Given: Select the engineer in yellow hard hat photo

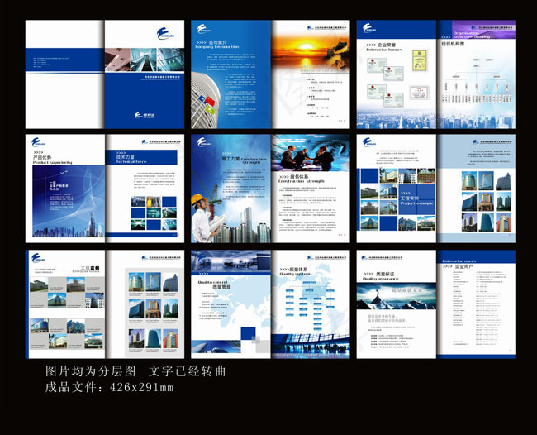Looking at the screenshot, I should click(x=204, y=217).
